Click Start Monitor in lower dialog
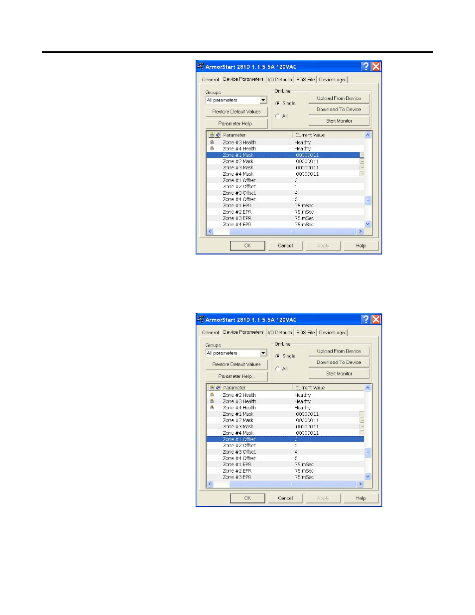The image size is (475, 615). coord(339,373)
